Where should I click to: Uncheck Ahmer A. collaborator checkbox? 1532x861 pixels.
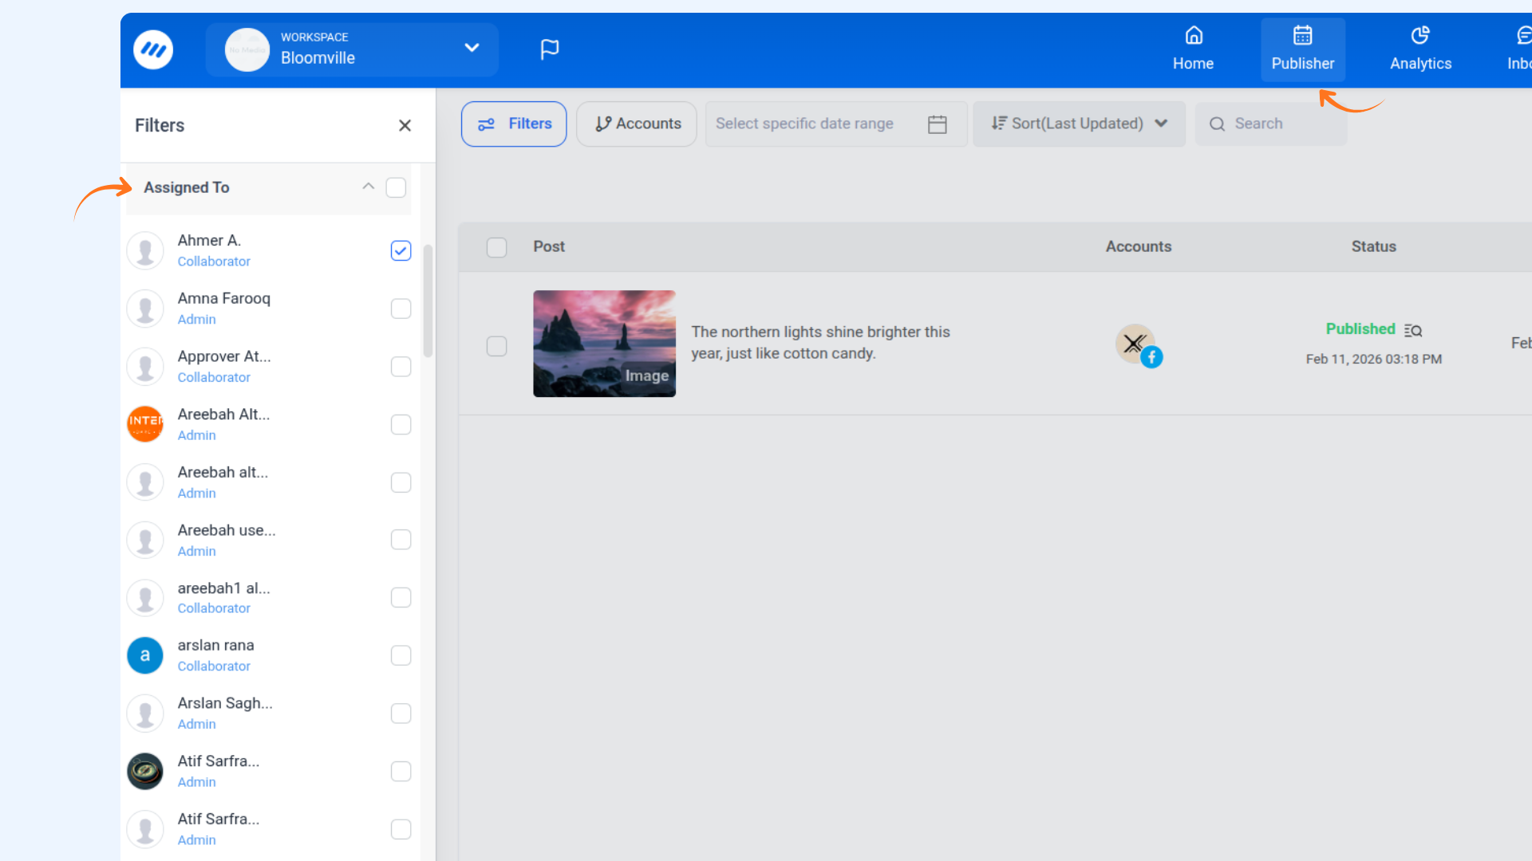401,250
